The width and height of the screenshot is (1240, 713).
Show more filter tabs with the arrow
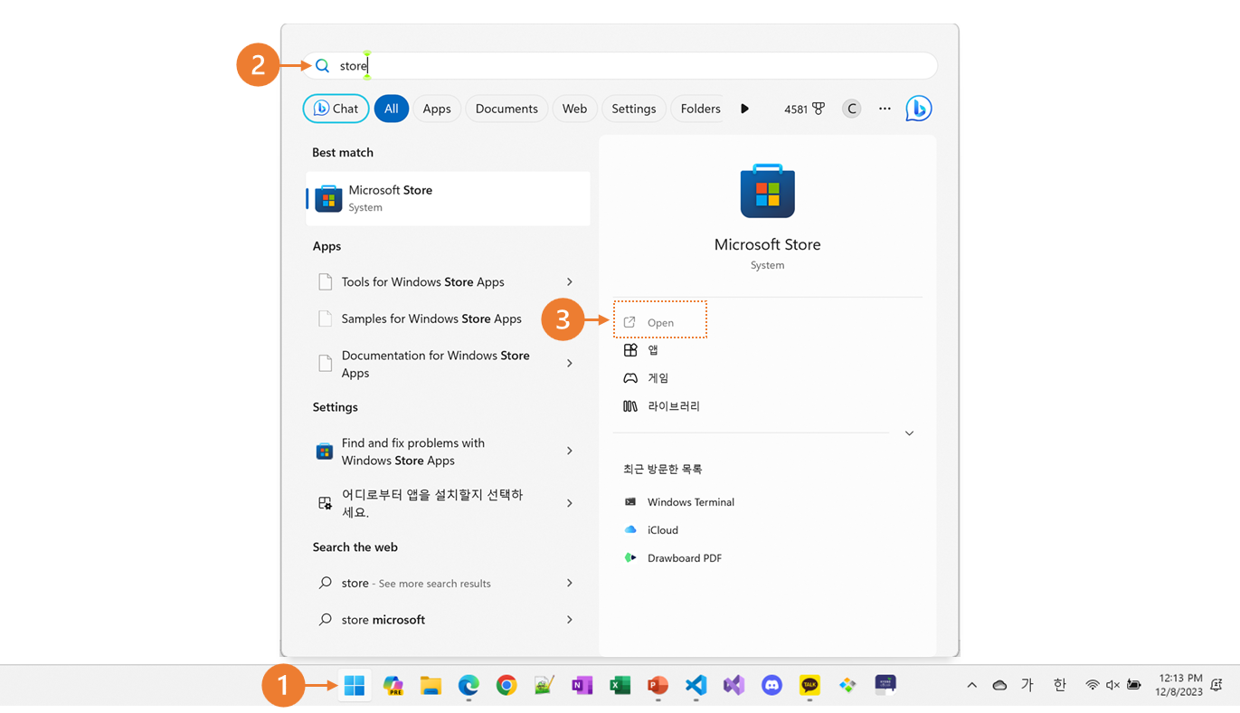pyautogui.click(x=744, y=109)
